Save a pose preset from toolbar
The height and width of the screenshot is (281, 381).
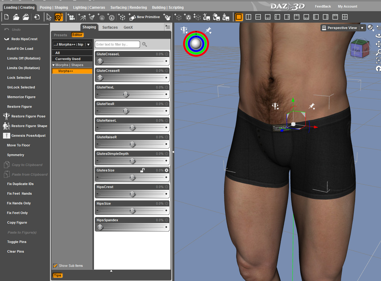click(206, 17)
